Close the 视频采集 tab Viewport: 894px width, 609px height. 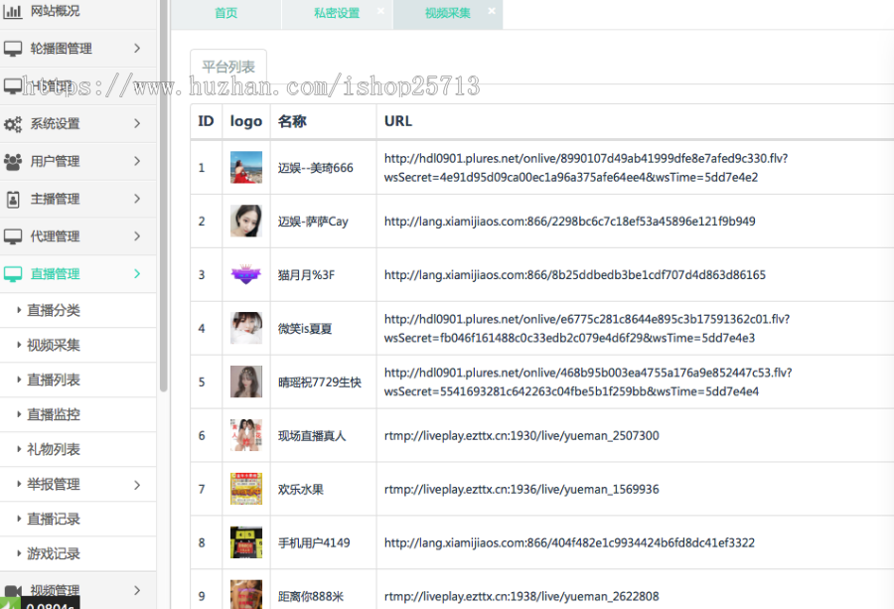tap(491, 12)
